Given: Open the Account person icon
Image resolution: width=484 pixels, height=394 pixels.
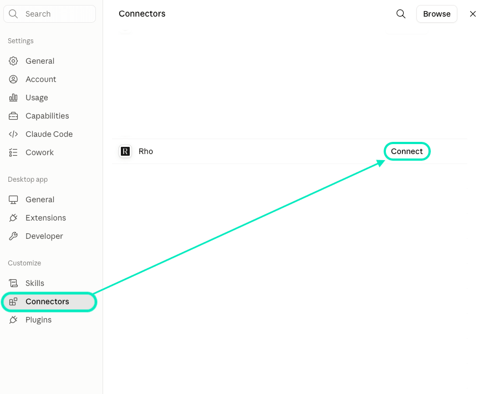Looking at the screenshot, I should (x=13, y=79).
